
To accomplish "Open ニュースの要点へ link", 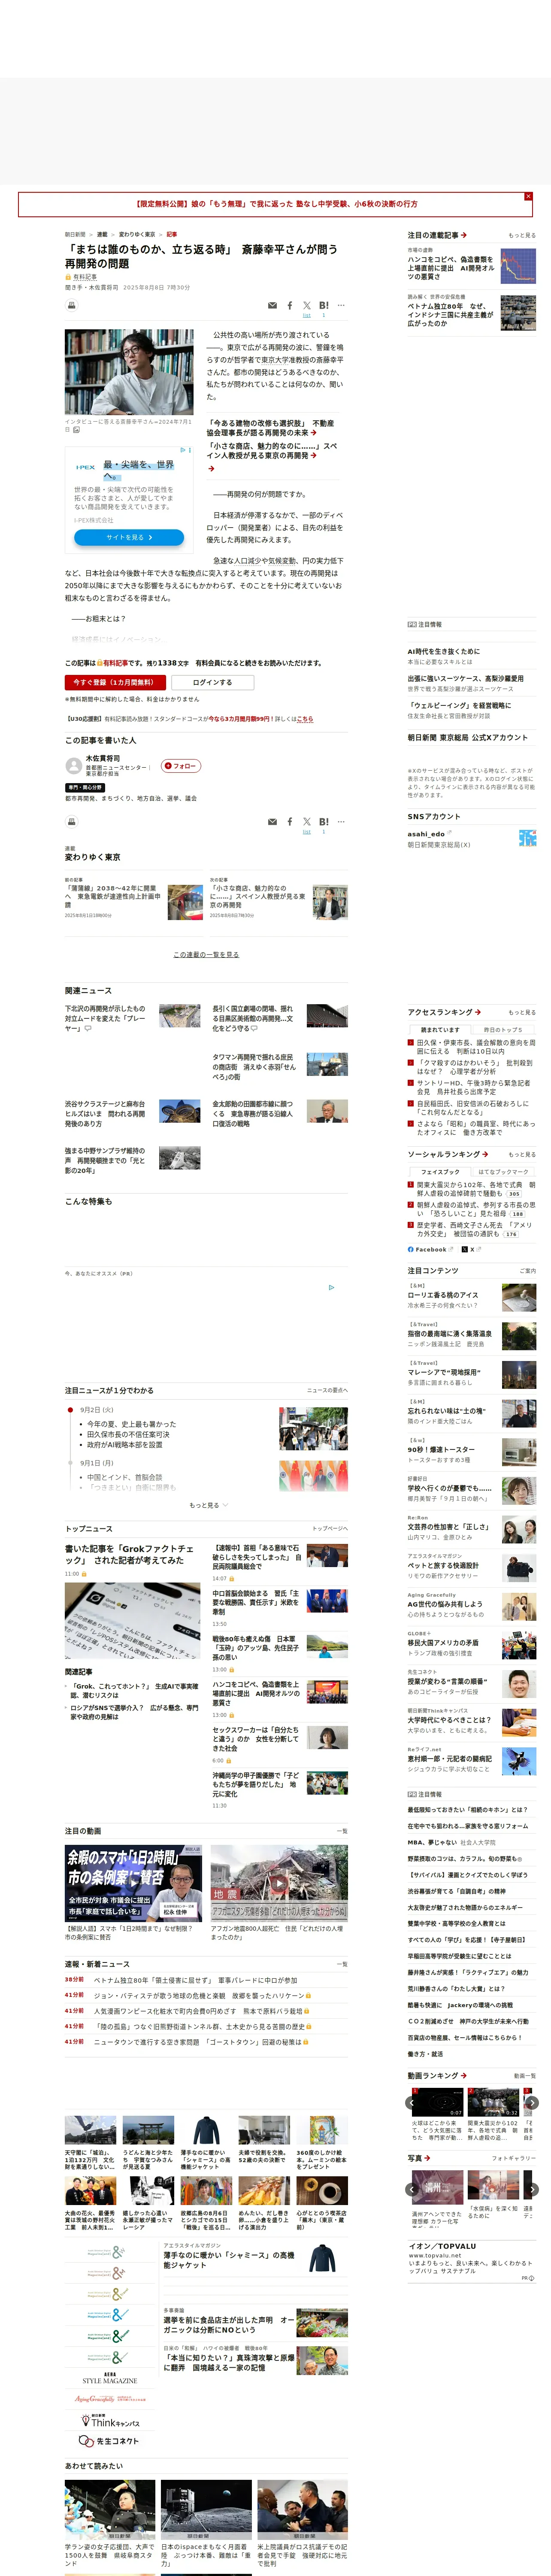I will [327, 1390].
